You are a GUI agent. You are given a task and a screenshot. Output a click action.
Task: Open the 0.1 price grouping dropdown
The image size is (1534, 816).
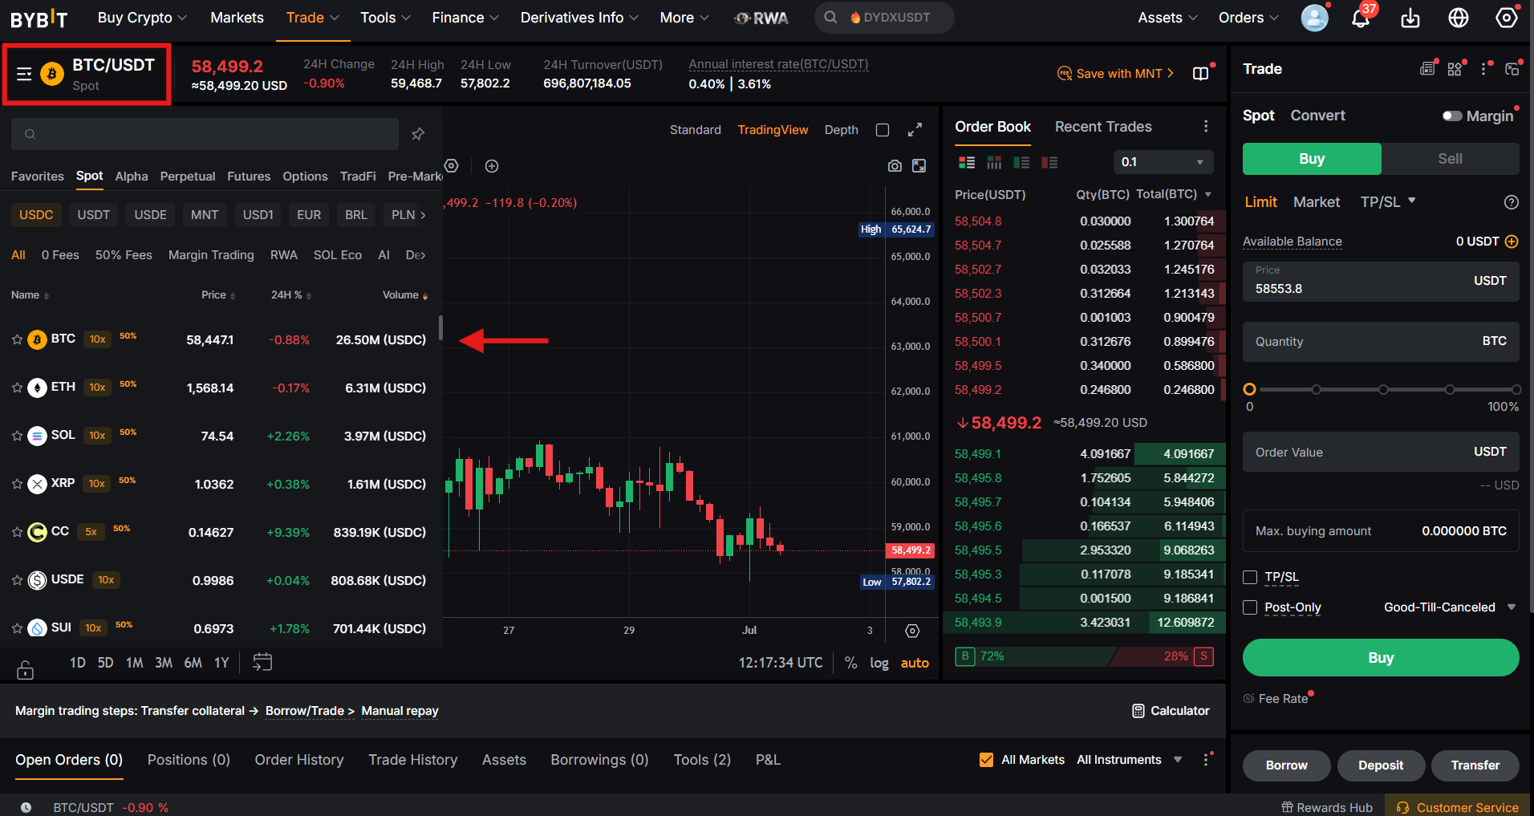pos(1163,162)
